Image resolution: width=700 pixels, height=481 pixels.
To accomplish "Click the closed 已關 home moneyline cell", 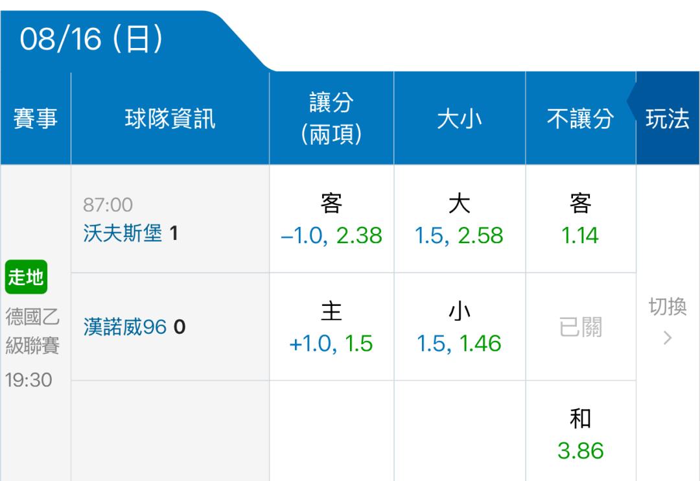I will (580, 327).
